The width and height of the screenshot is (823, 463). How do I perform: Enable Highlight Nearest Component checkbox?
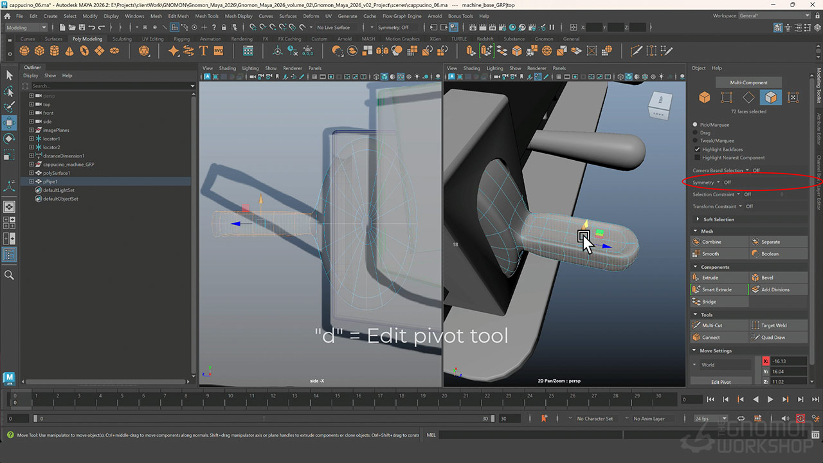pyautogui.click(x=697, y=158)
